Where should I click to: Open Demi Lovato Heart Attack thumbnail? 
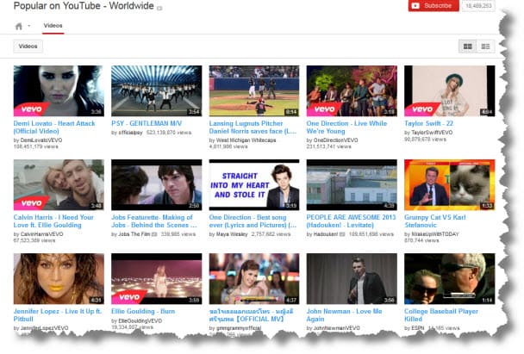click(59, 90)
